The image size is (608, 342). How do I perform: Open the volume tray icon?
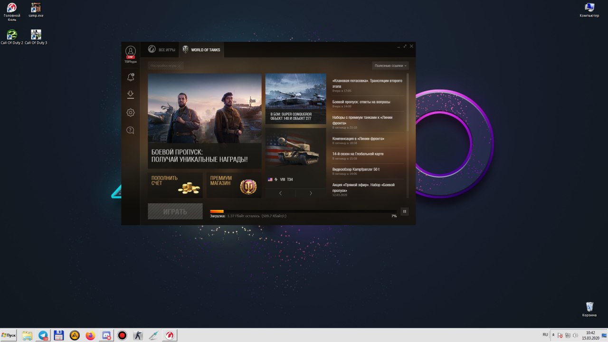(576, 336)
